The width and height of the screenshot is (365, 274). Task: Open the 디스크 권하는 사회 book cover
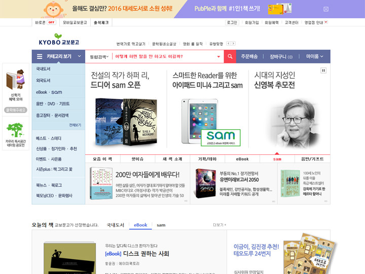tap(69, 258)
